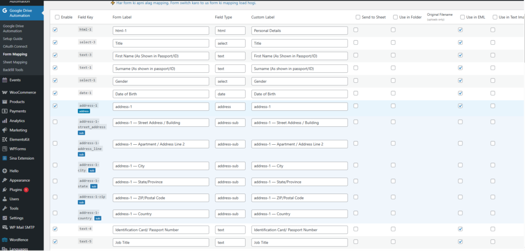Click the Wordfence shield icon

5,240
